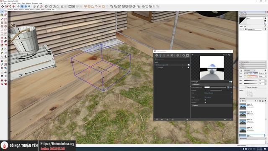Viewport: 268px width, 151px height.
Task: Open Lights category in Asset Editor
Action: (x=160, y=55)
